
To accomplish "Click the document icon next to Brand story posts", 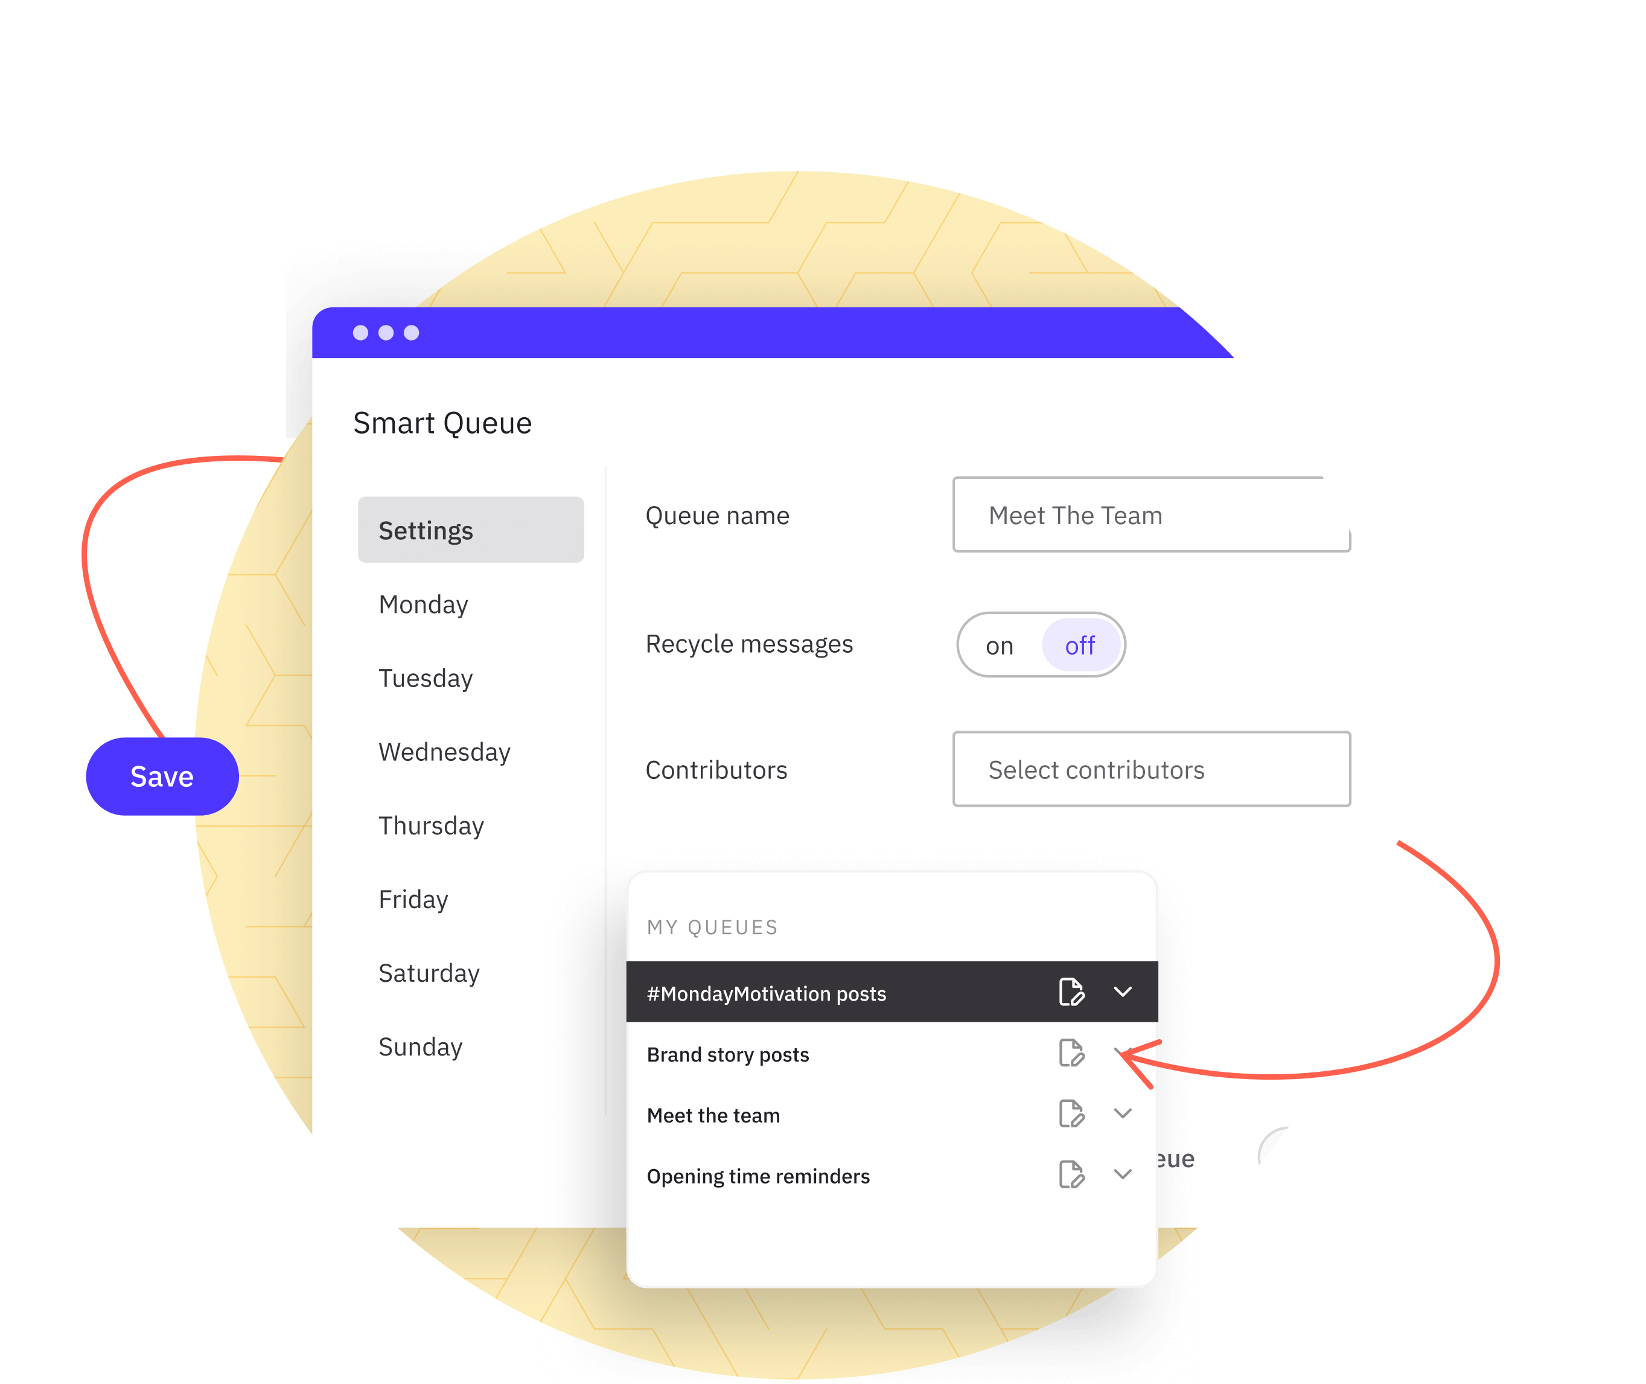I will (1071, 1054).
